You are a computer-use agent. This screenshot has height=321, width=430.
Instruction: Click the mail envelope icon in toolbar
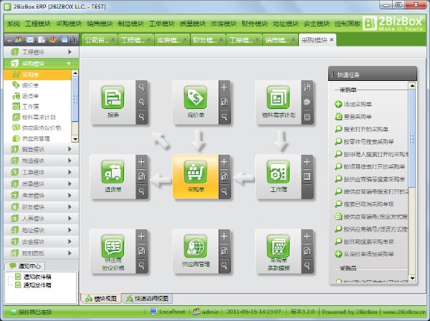coord(30,40)
